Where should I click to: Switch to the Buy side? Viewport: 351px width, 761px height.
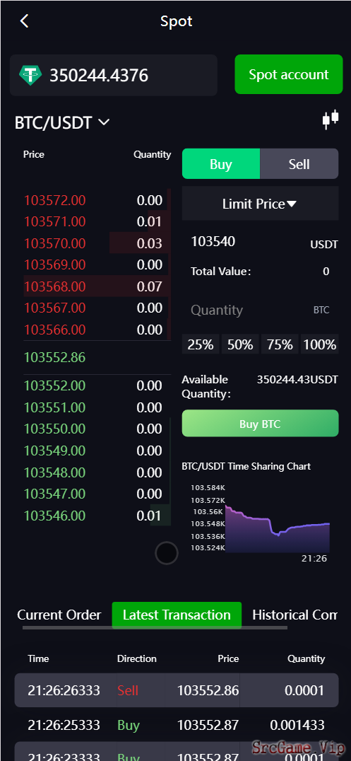coord(221,164)
